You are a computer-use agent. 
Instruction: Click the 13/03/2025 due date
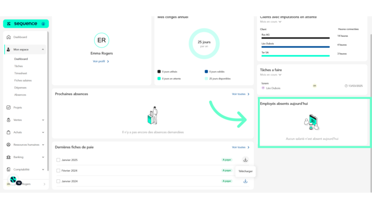click(355, 86)
